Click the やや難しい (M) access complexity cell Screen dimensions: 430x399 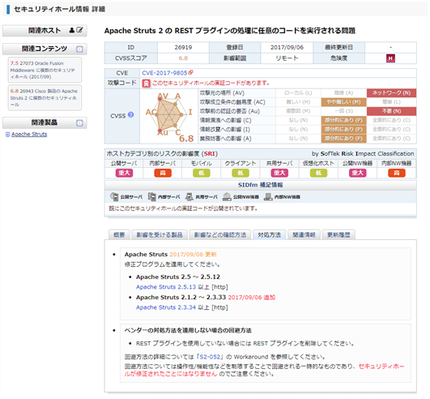[x=343, y=102]
